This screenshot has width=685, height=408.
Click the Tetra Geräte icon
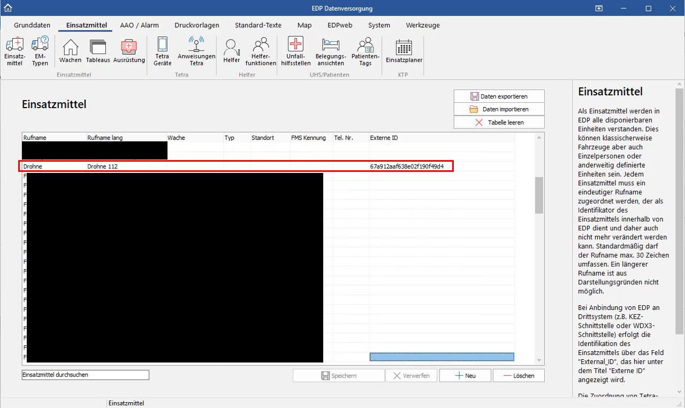tap(162, 51)
